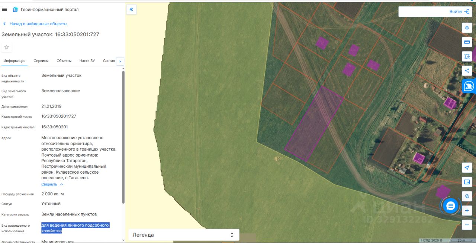This screenshot has height=243, width=476.
Task: Click cadastral quarter 16:33:050201 value
Action: click(x=55, y=127)
